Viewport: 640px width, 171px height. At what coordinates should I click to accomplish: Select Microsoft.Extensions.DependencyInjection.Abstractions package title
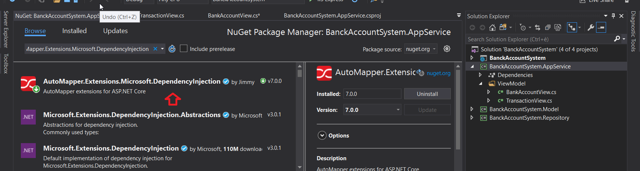[132, 115]
